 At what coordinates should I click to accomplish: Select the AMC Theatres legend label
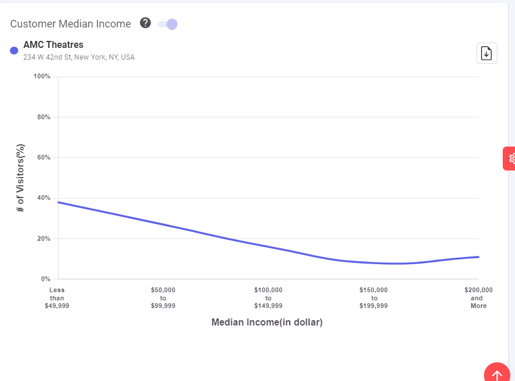click(53, 45)
